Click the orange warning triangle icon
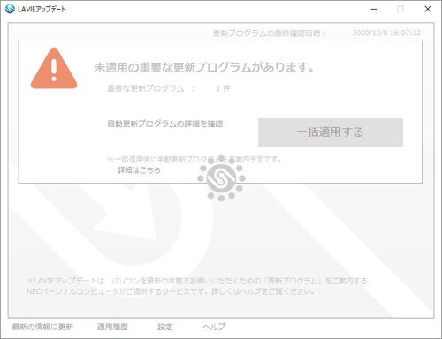 click(x=54, y=68)
